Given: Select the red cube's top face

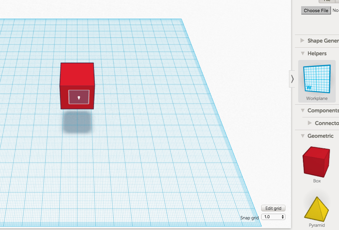Looking at the screenshot, I should (77, 74).
